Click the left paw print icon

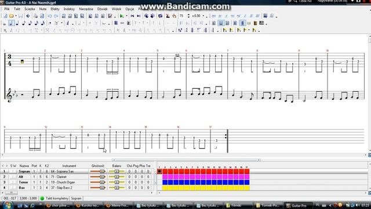pyautogui.click(x=146, y=16)
